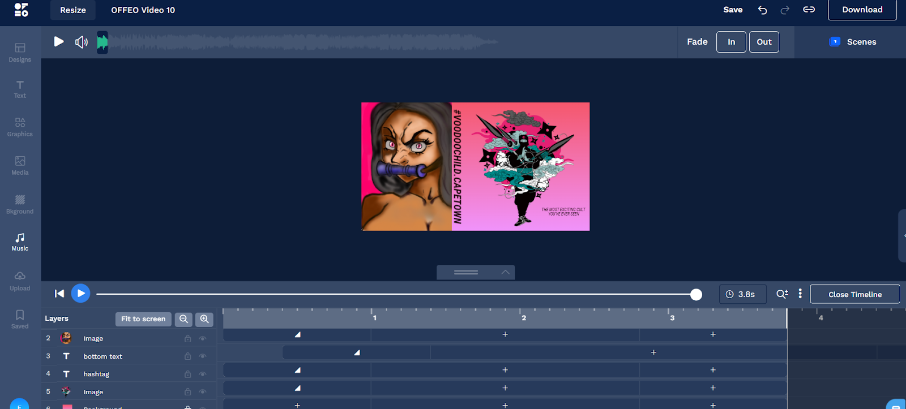Copy the share link icon
This screenshot has height=409, width=906.
coord(809,10)
